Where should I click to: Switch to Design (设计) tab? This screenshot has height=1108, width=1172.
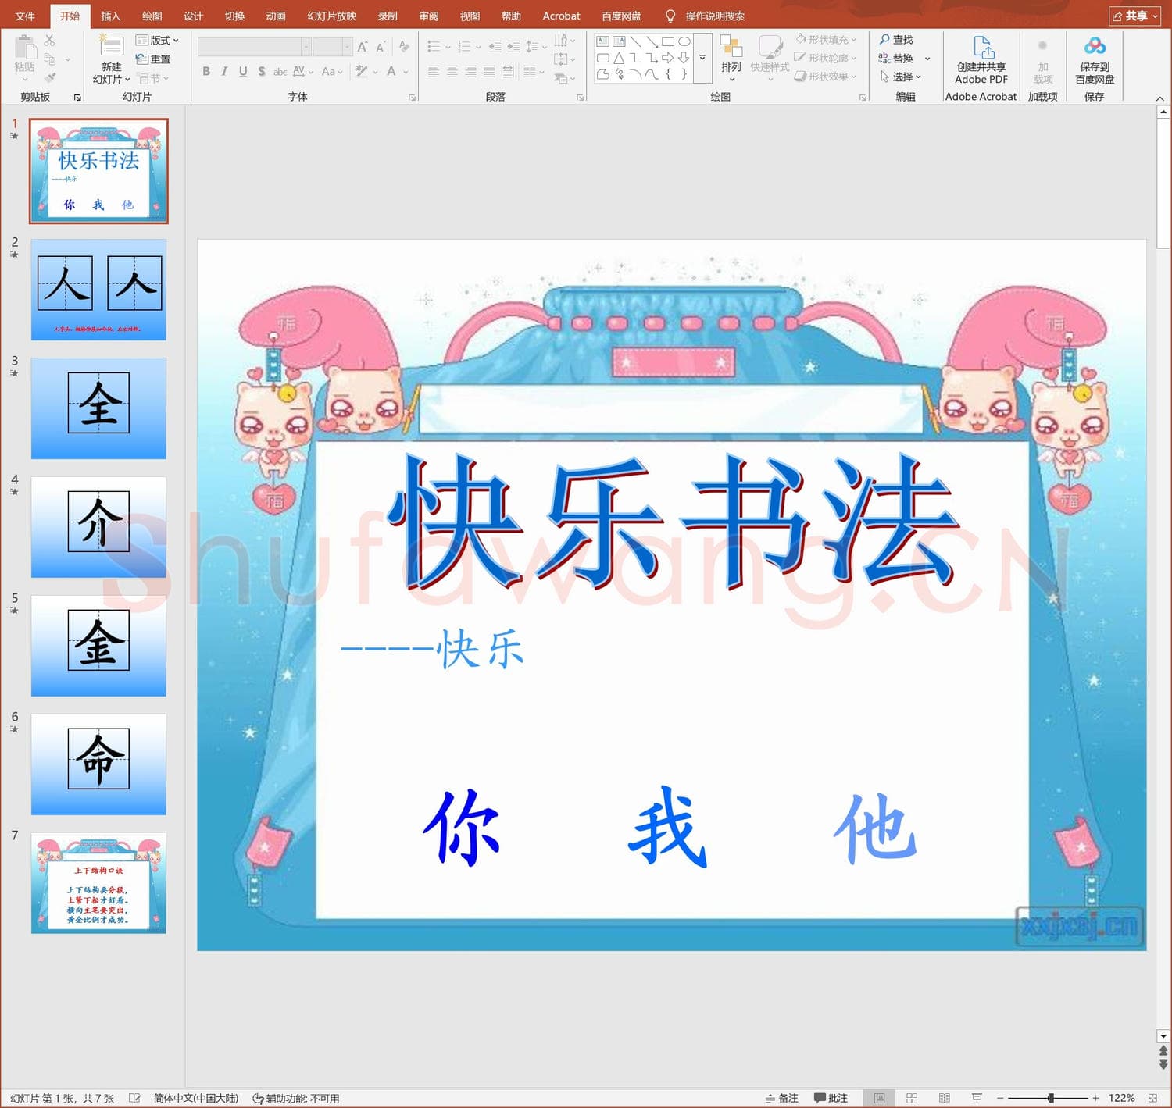click(x=193, y=16)
